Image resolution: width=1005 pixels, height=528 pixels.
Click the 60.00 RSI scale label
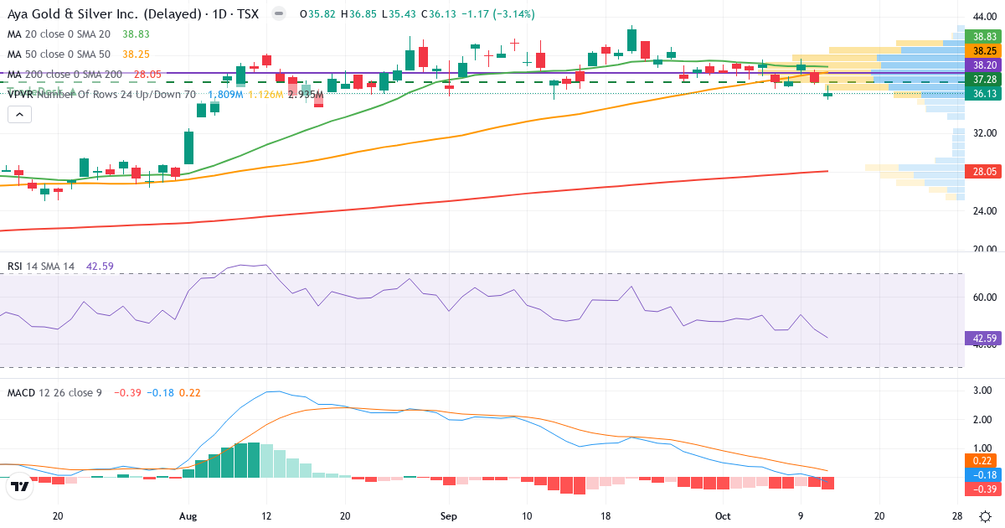coord(984,297)
